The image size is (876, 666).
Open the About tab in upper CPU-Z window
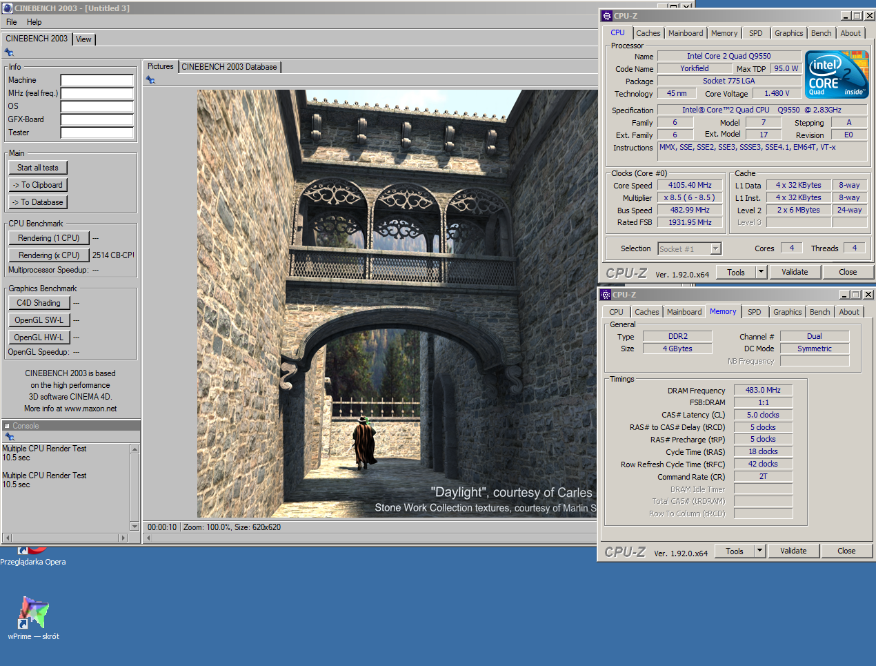[851, 33]
